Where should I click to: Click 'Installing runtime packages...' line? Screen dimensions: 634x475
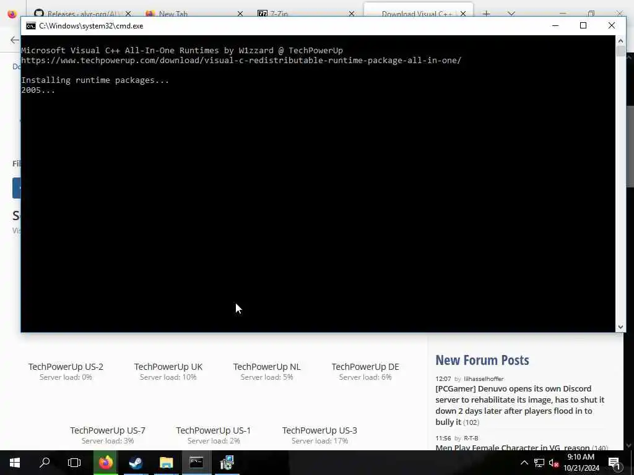click(95, 80)
